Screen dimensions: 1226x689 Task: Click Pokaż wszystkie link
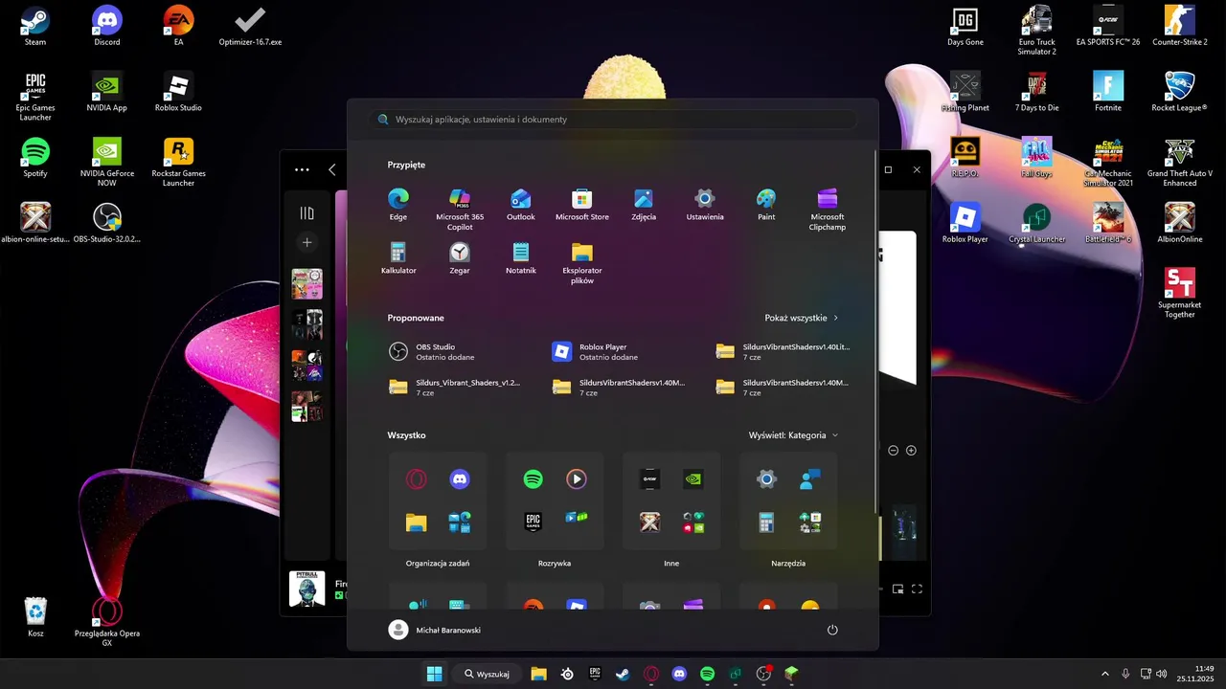[796, 318]
